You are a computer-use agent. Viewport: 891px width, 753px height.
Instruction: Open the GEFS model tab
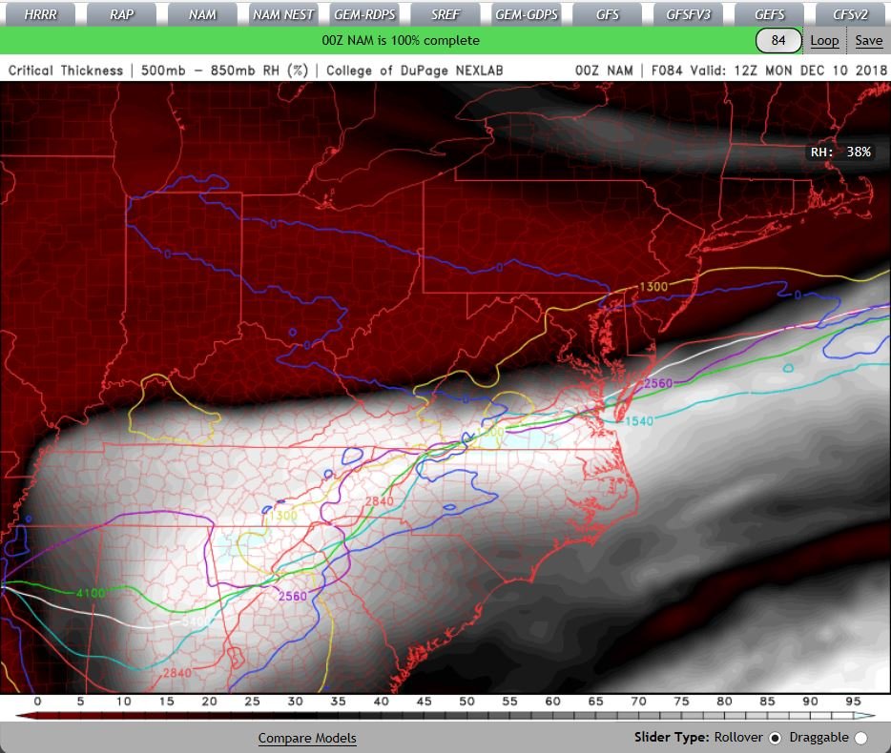pos(770,14)
